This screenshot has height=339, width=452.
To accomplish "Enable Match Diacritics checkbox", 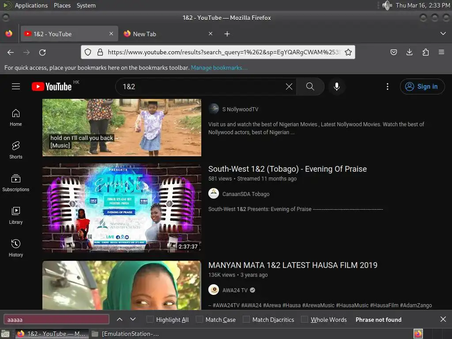I will point(246,320).
